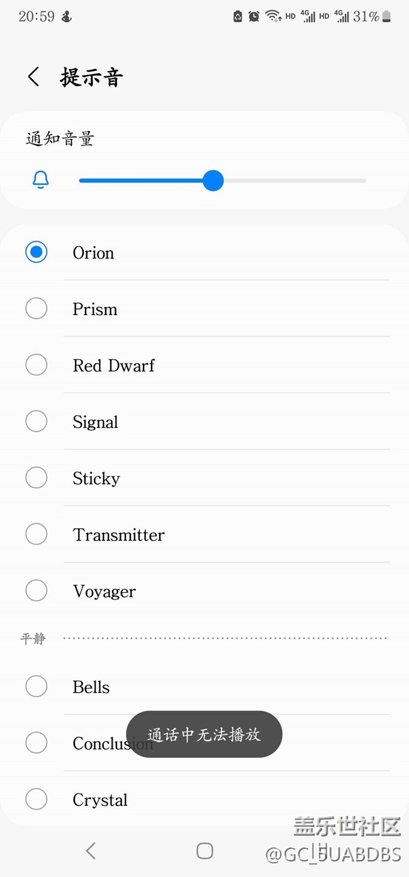Viewport: 409px width, 877px height.
Task: Tap the back arrow beside 提示音
Action: [34, 77]
